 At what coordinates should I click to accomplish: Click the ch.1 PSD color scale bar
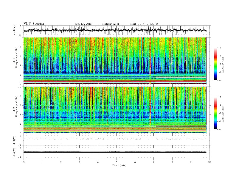pos(215,64)
